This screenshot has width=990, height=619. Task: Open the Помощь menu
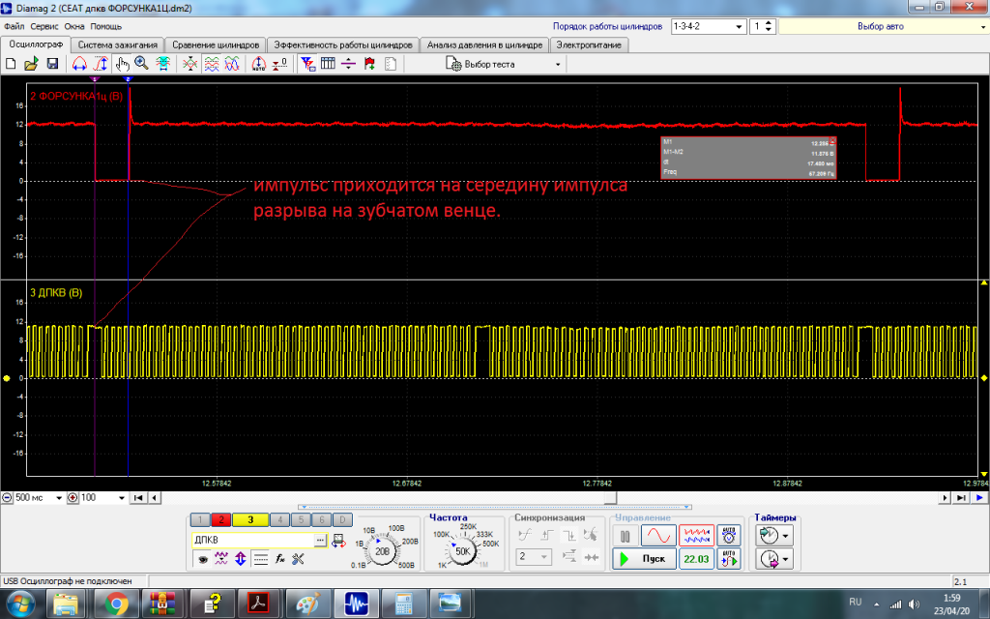(x=105, y=26)
